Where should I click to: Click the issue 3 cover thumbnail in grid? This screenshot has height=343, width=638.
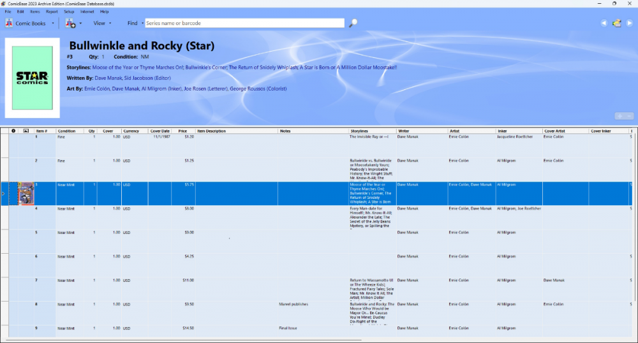pos(26,193)
